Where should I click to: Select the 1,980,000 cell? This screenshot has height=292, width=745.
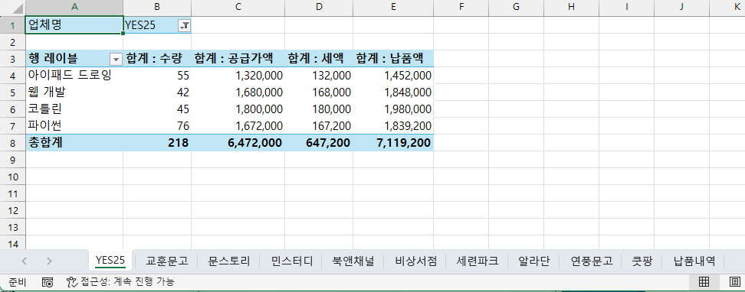point(393,109)
